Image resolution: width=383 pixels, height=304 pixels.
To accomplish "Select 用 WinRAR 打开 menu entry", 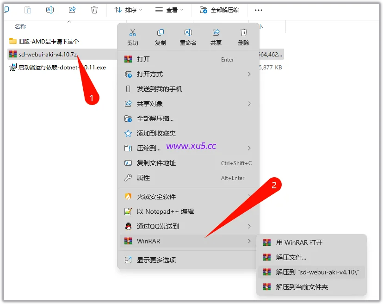I will tap(299, 242).
